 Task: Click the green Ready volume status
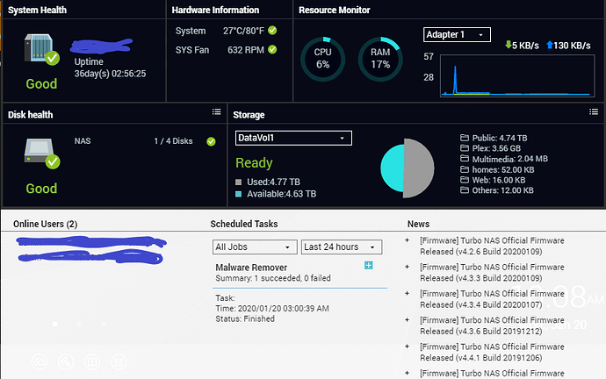click(254, 163)
